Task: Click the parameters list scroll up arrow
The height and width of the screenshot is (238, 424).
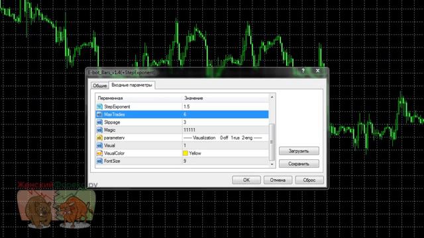Action: 272,97
